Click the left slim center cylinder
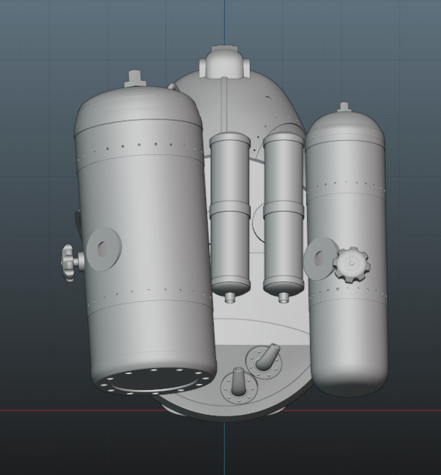Viewport: 441px width, 475px height. [x=230, y=214]
